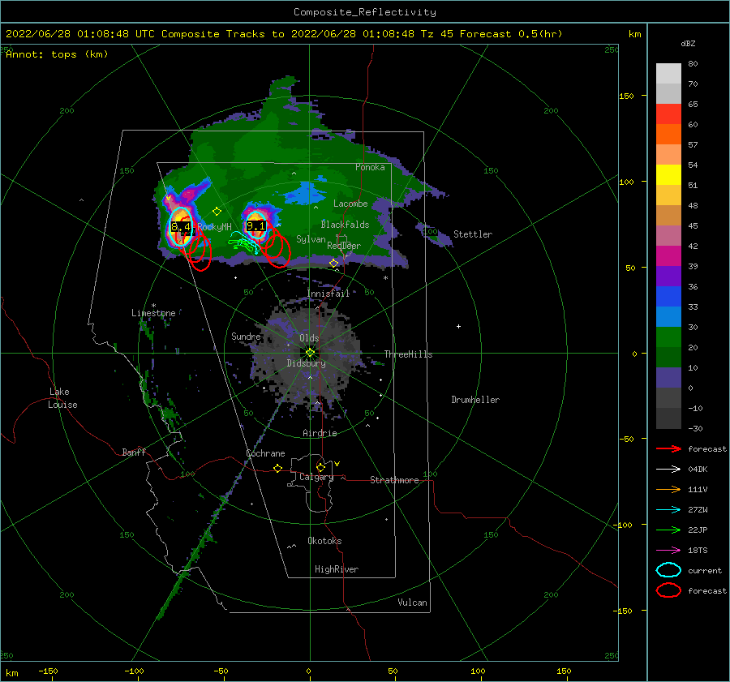
Task: Click the red forecast ellipse south of RockyMH
Action: [x=200, y=252]
